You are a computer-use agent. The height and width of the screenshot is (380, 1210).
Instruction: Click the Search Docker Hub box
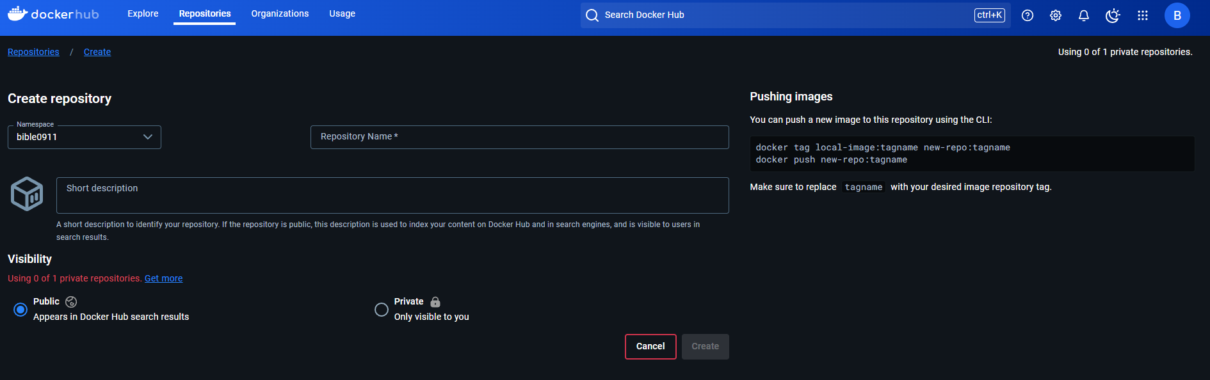point(796,15)
